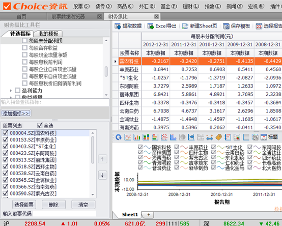Uncheck 000004.SZ[国农科技] in stock list

tap(6, 133)
